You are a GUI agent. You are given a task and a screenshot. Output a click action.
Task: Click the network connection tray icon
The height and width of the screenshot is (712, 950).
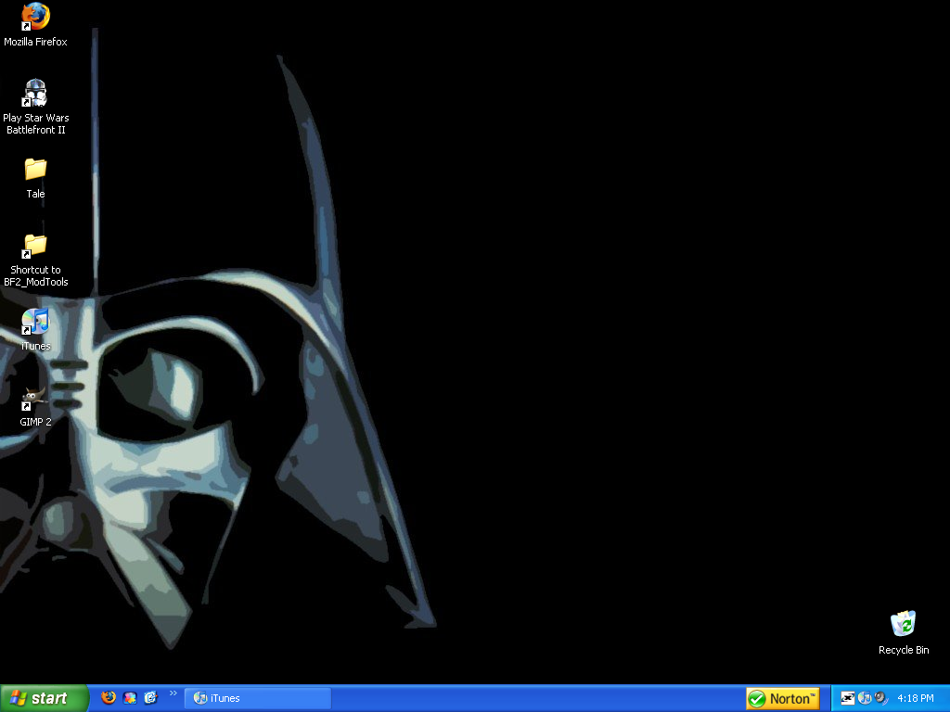click(x=848, y=698)
